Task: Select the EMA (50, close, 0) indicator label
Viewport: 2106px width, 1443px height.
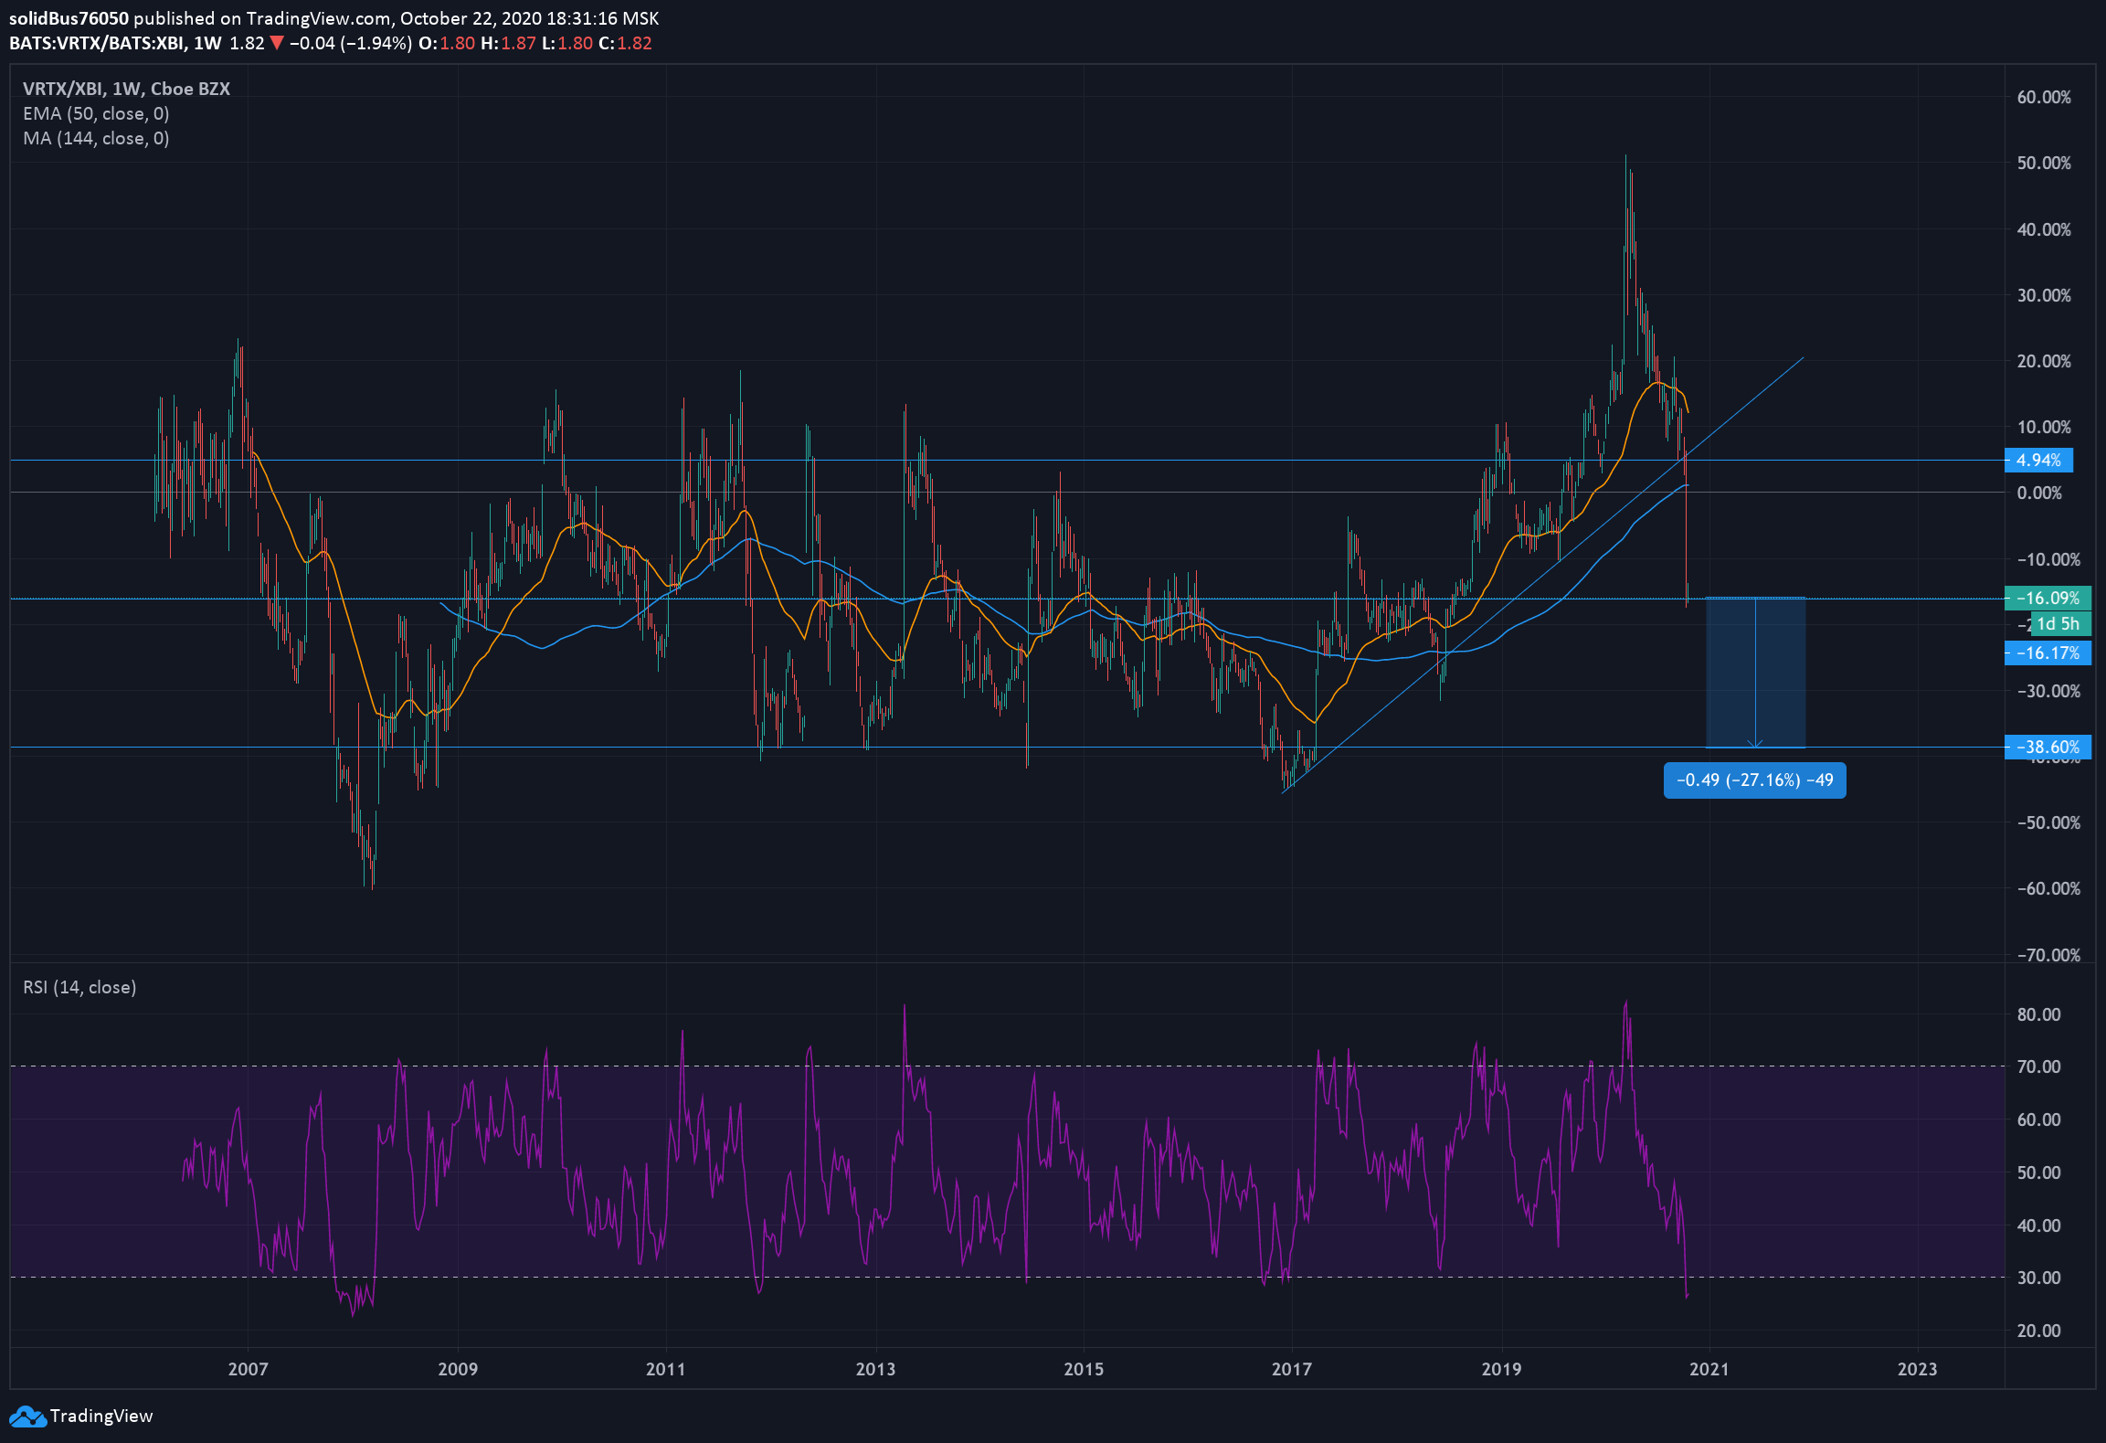Action: click(x=96, y=113)
